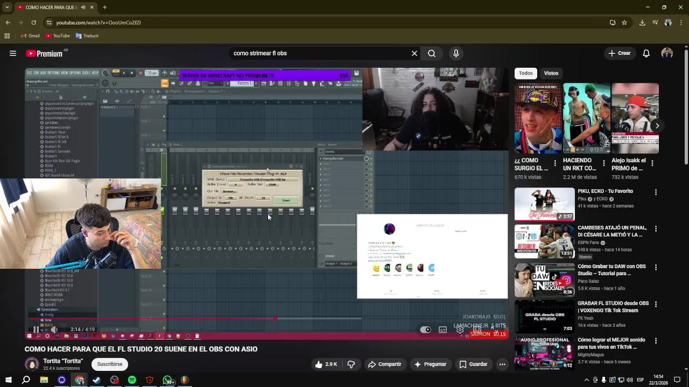Open Windows taskbar search
Image resolution: width=689 pixels, height=387 pixels.
click(x=26, y=380)
